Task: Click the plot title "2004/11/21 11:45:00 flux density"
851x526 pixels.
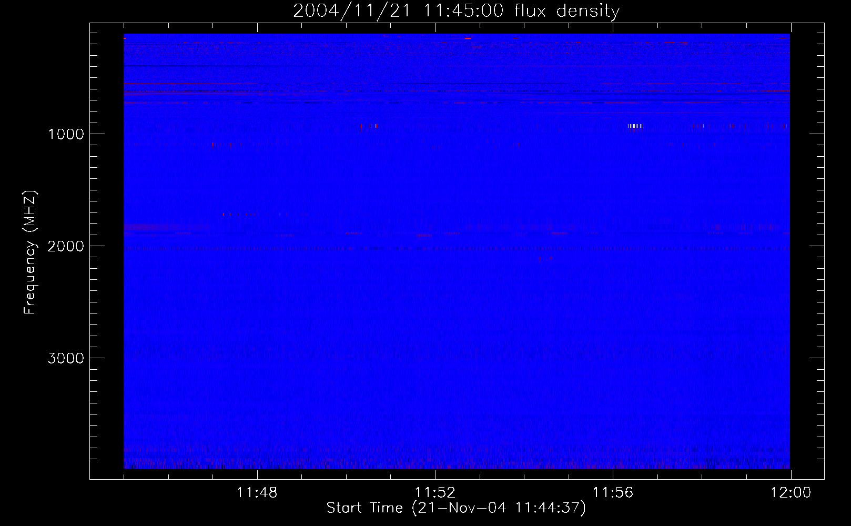Action: [456, 11]
